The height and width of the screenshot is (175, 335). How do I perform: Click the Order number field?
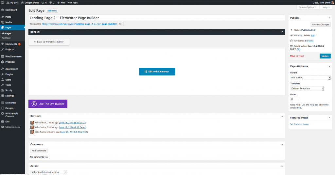(x=295, y=99)
